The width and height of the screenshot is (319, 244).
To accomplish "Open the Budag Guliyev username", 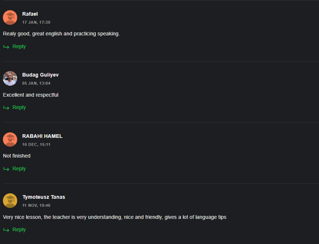I will (41, 75).
